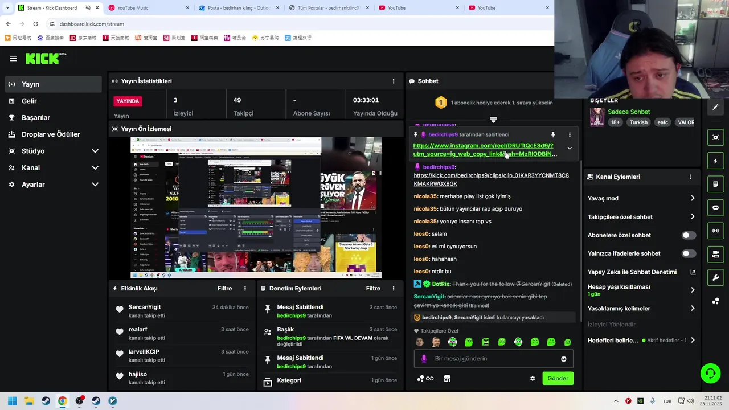
Task: Open the hamburger menu beside Kick logo
Action: pyautogui.click(x=13, y=58)
